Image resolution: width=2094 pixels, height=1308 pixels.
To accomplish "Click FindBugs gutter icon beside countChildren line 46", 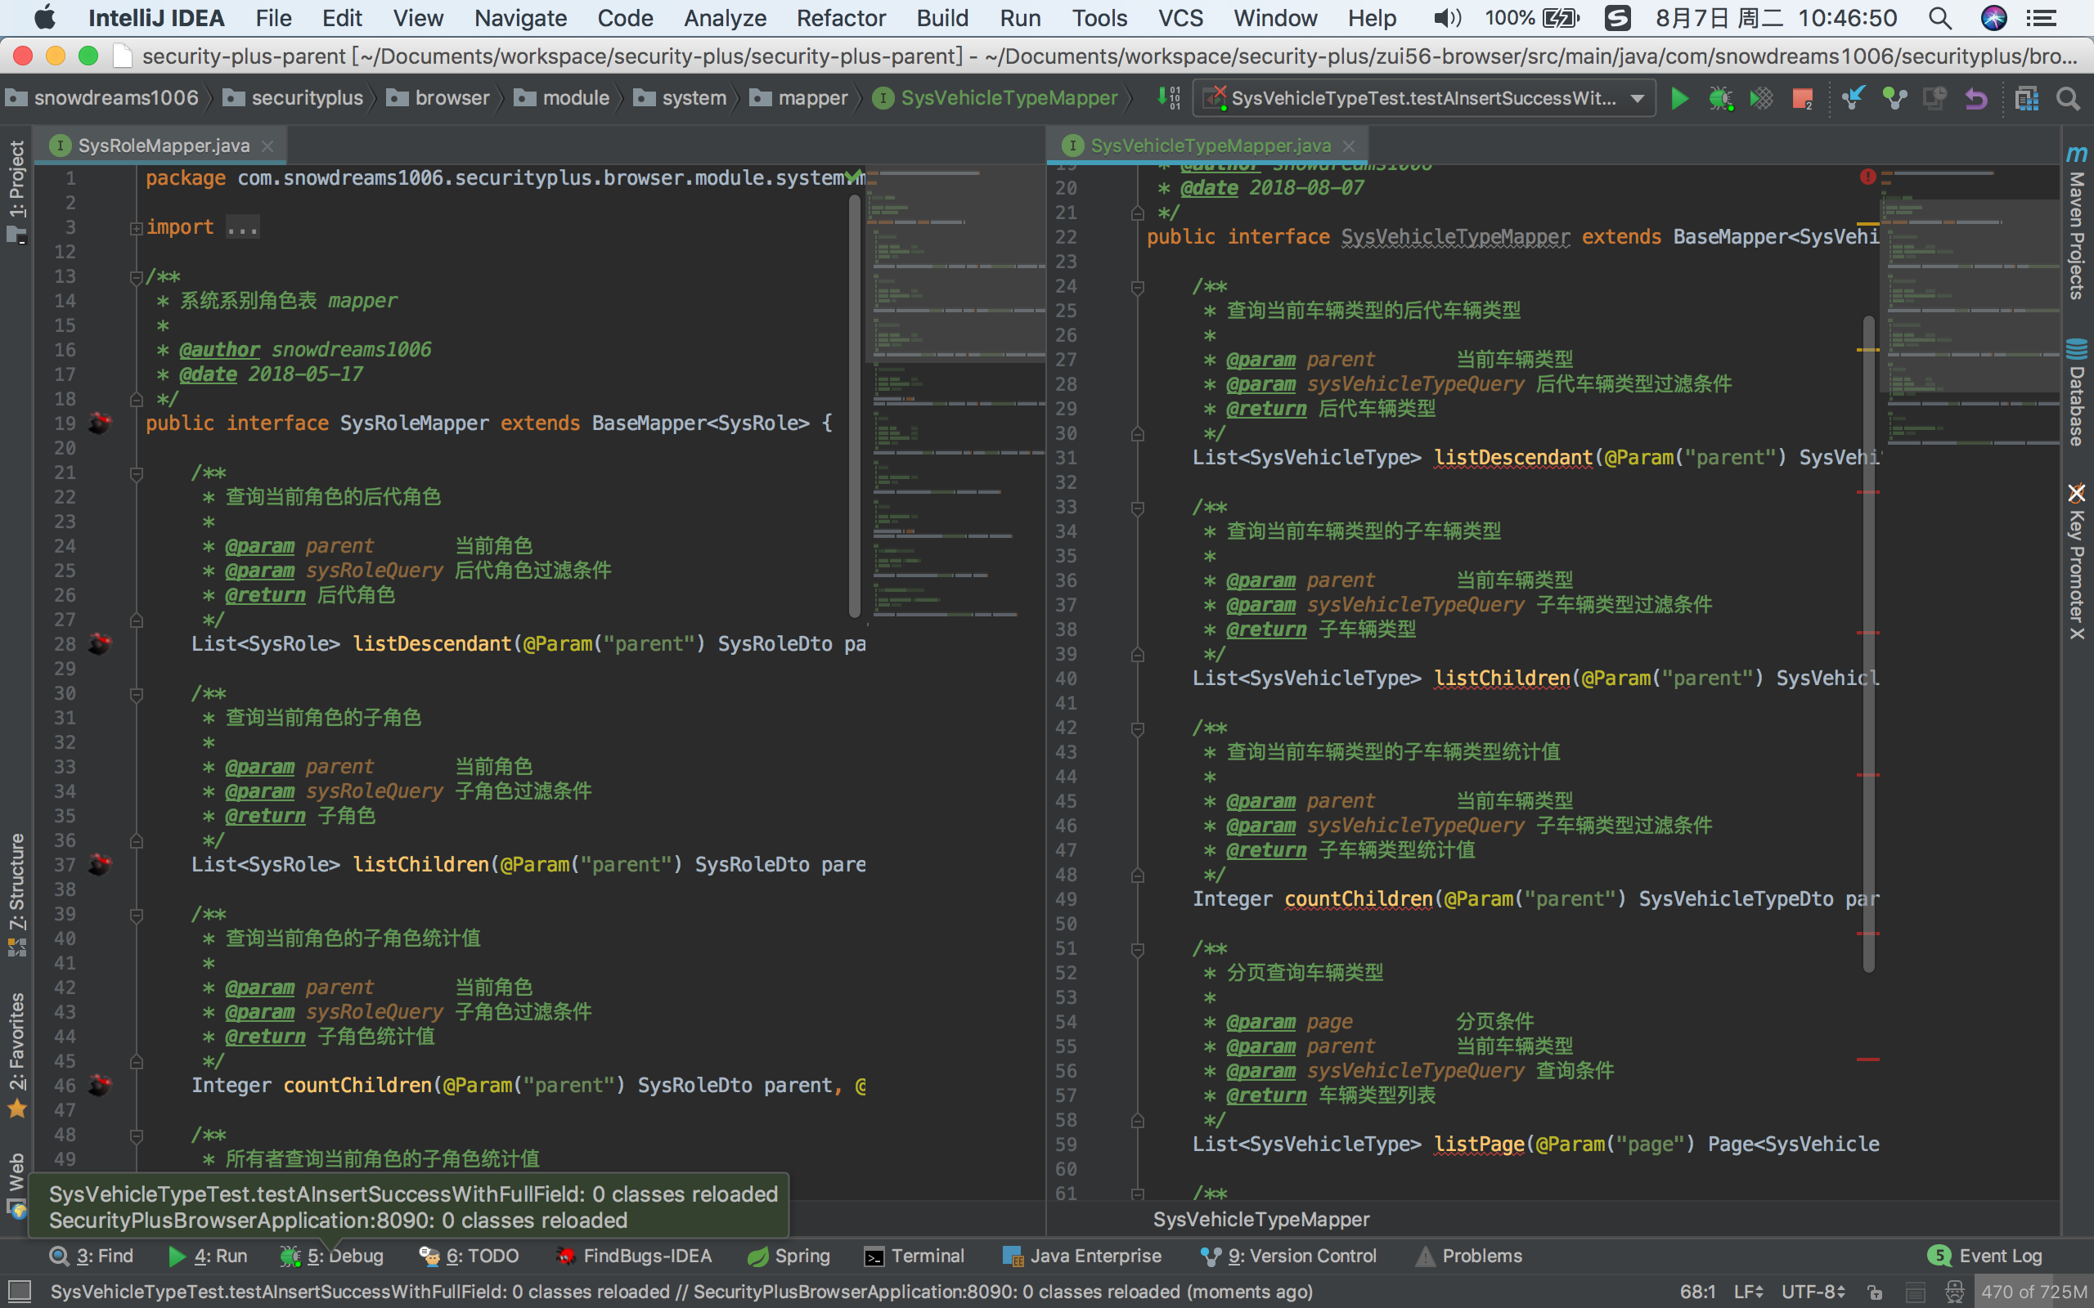I will click(100, 1085).
